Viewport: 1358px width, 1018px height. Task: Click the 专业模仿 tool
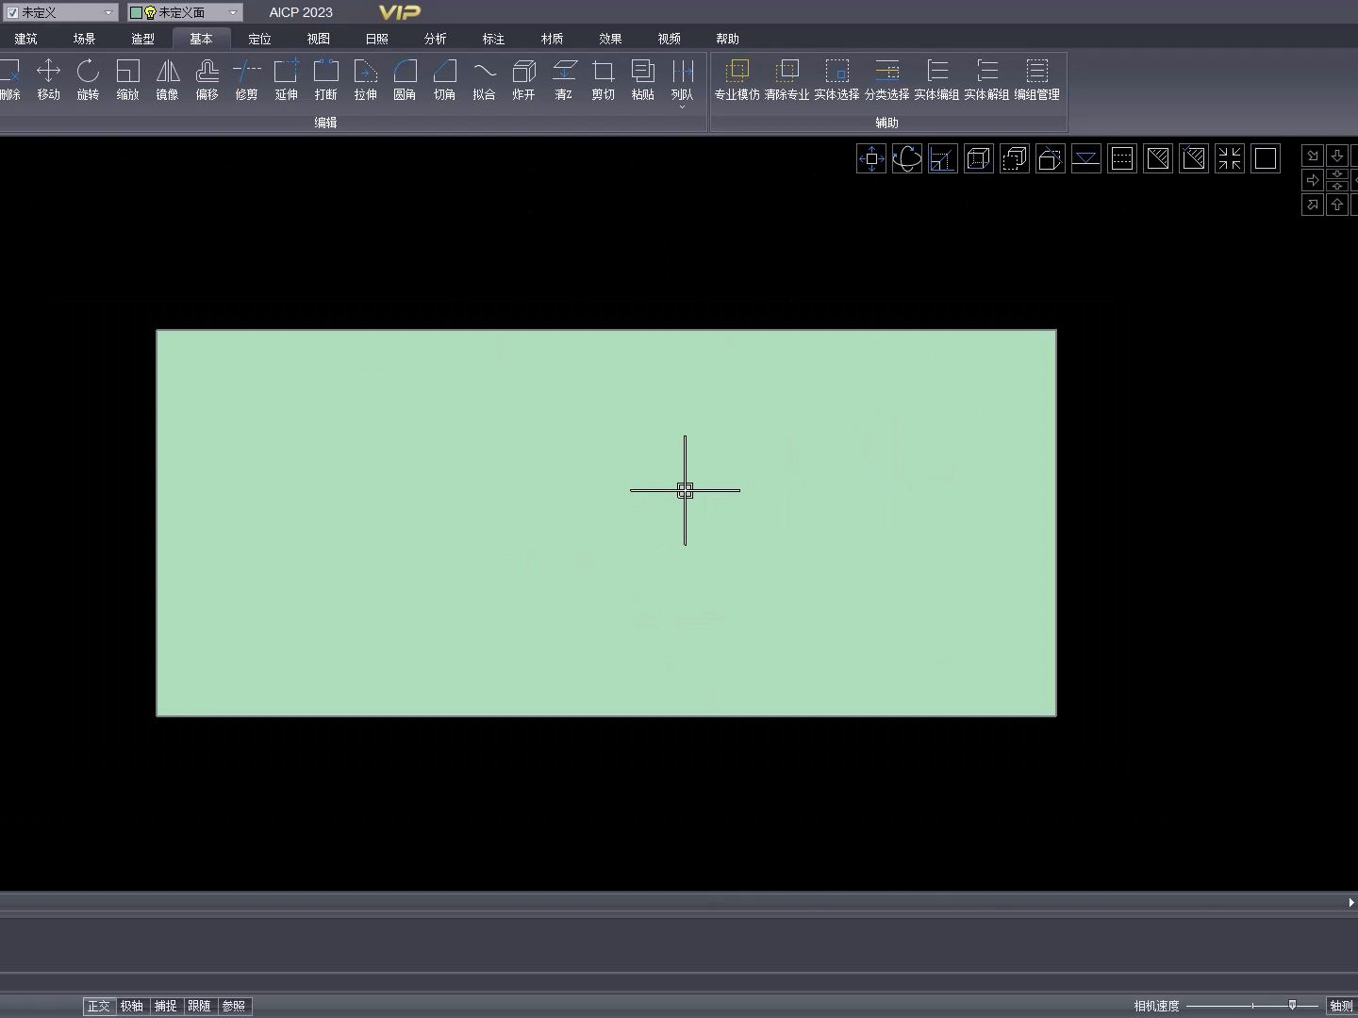pyautogui.click(x=737, y=80)
